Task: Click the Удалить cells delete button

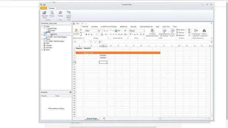Action: [181, 32]
